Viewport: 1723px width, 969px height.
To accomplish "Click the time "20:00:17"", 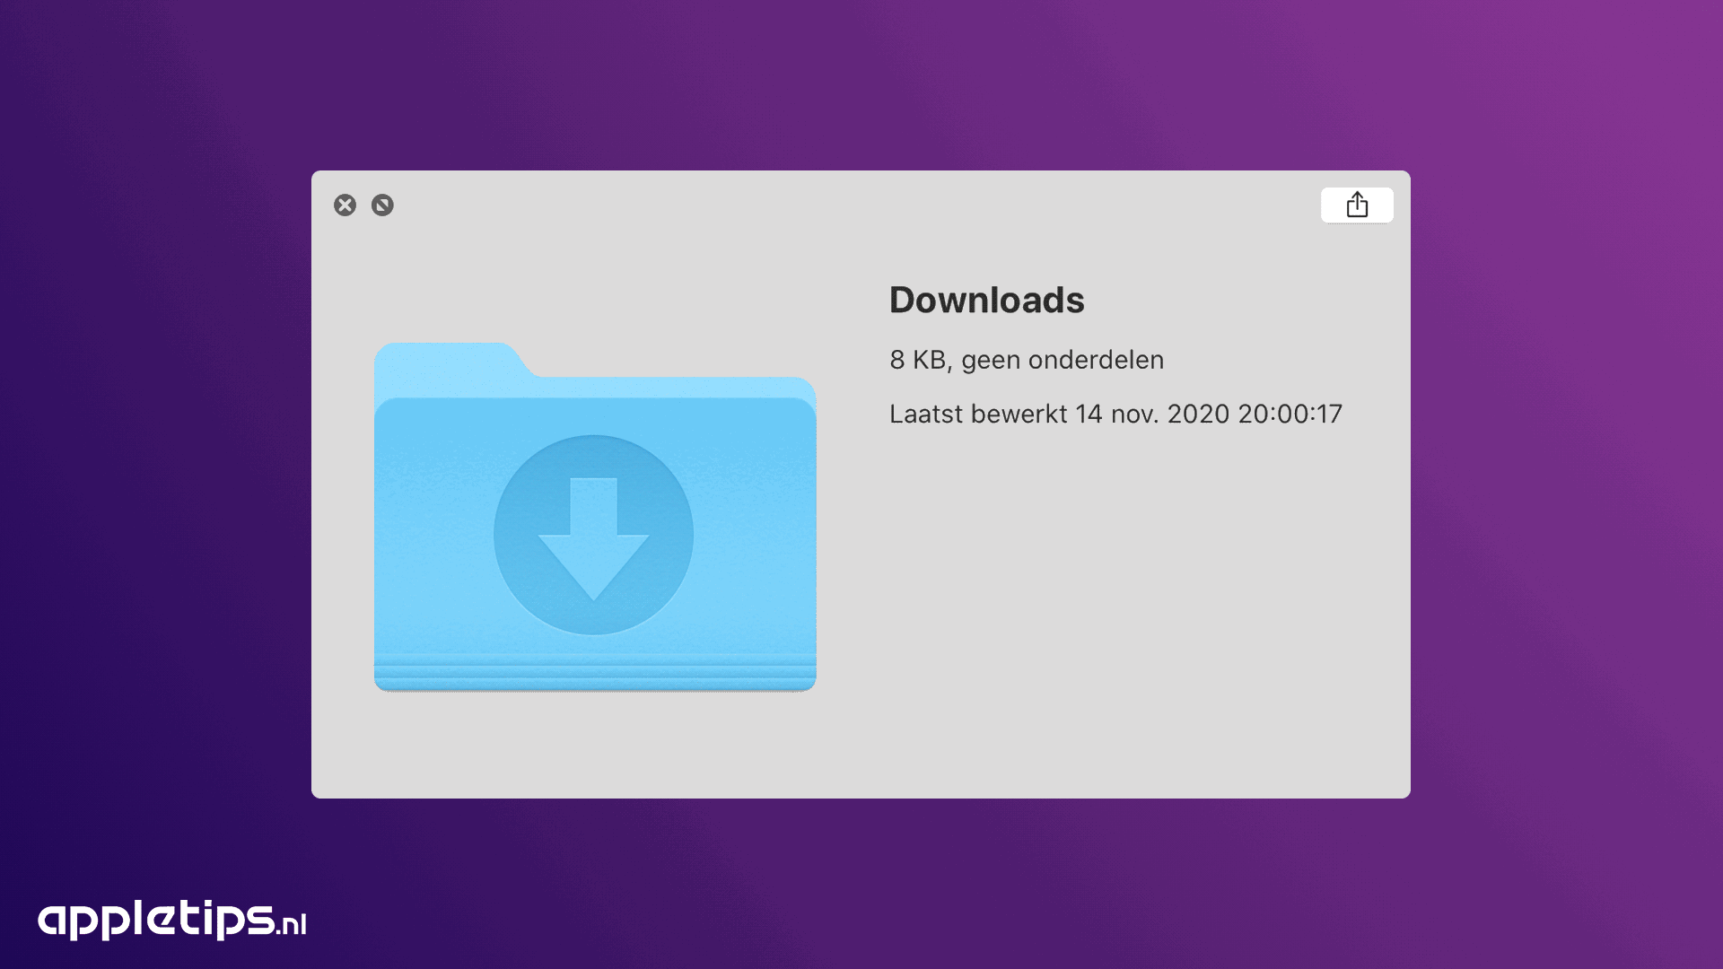I will point(1290,414).
